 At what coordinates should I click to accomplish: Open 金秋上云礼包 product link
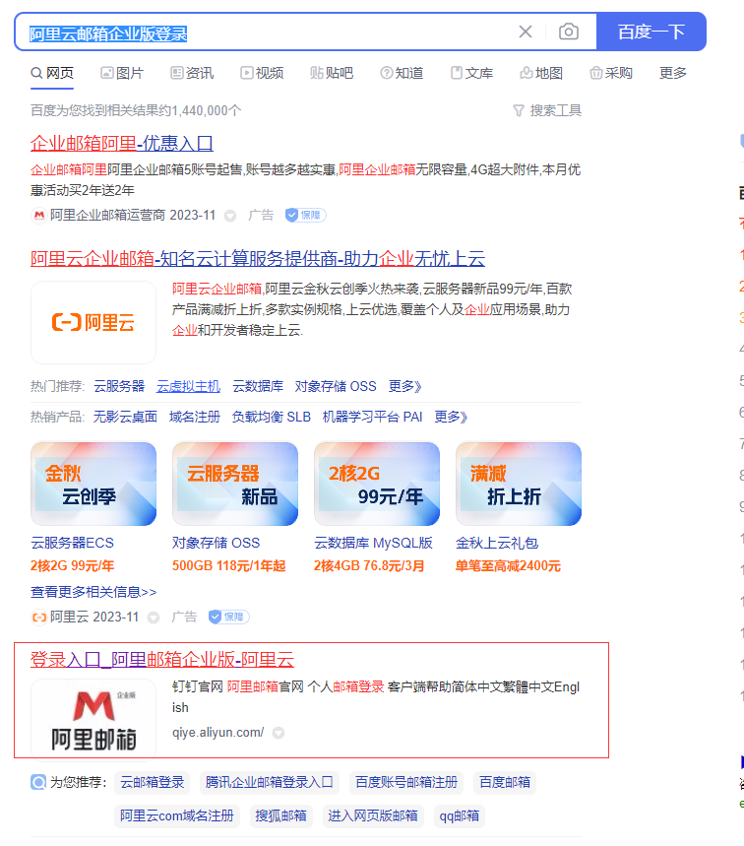tap(497, 543)
